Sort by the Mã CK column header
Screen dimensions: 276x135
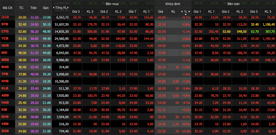click(x=7, y=8)
